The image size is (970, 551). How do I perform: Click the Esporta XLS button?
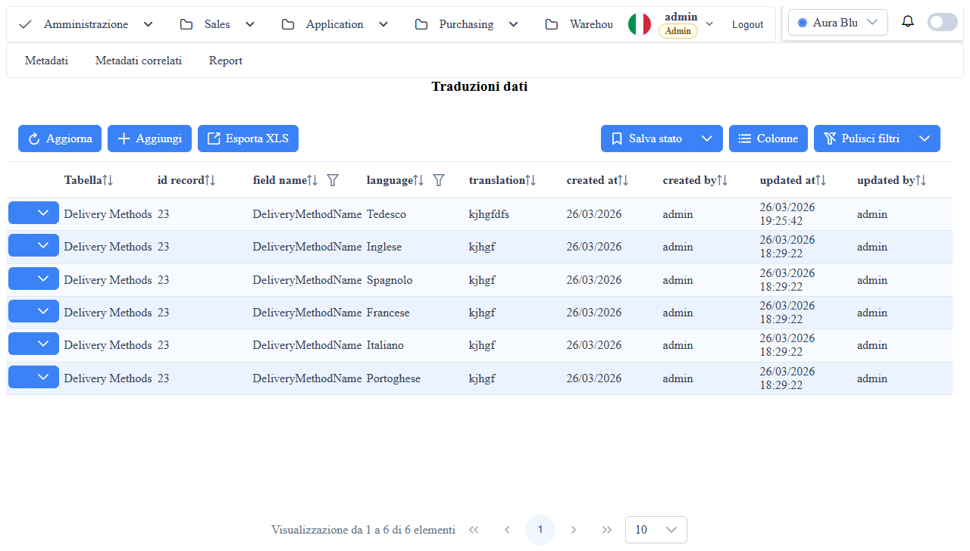(x=249, y=139)
